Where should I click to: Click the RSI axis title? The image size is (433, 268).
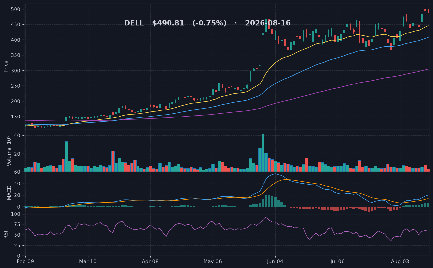[x=6, y=235]
